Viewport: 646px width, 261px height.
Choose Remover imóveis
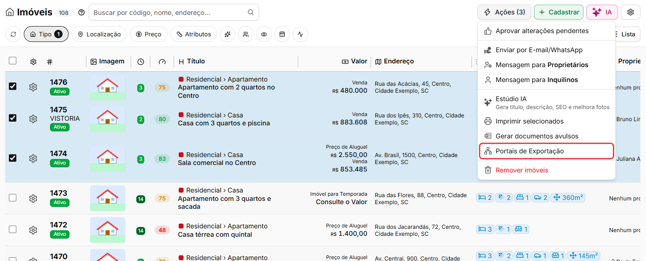(x=547, y=170)
